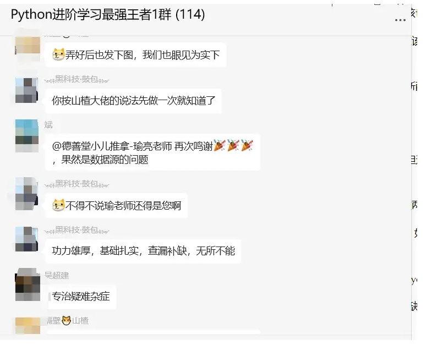
Task: Open the avatar of user 吴超建
Action: (28, 284)
